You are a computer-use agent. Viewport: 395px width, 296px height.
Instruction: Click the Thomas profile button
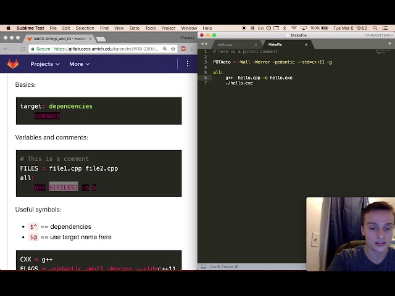pyautogui.click(x=188, y=38)
